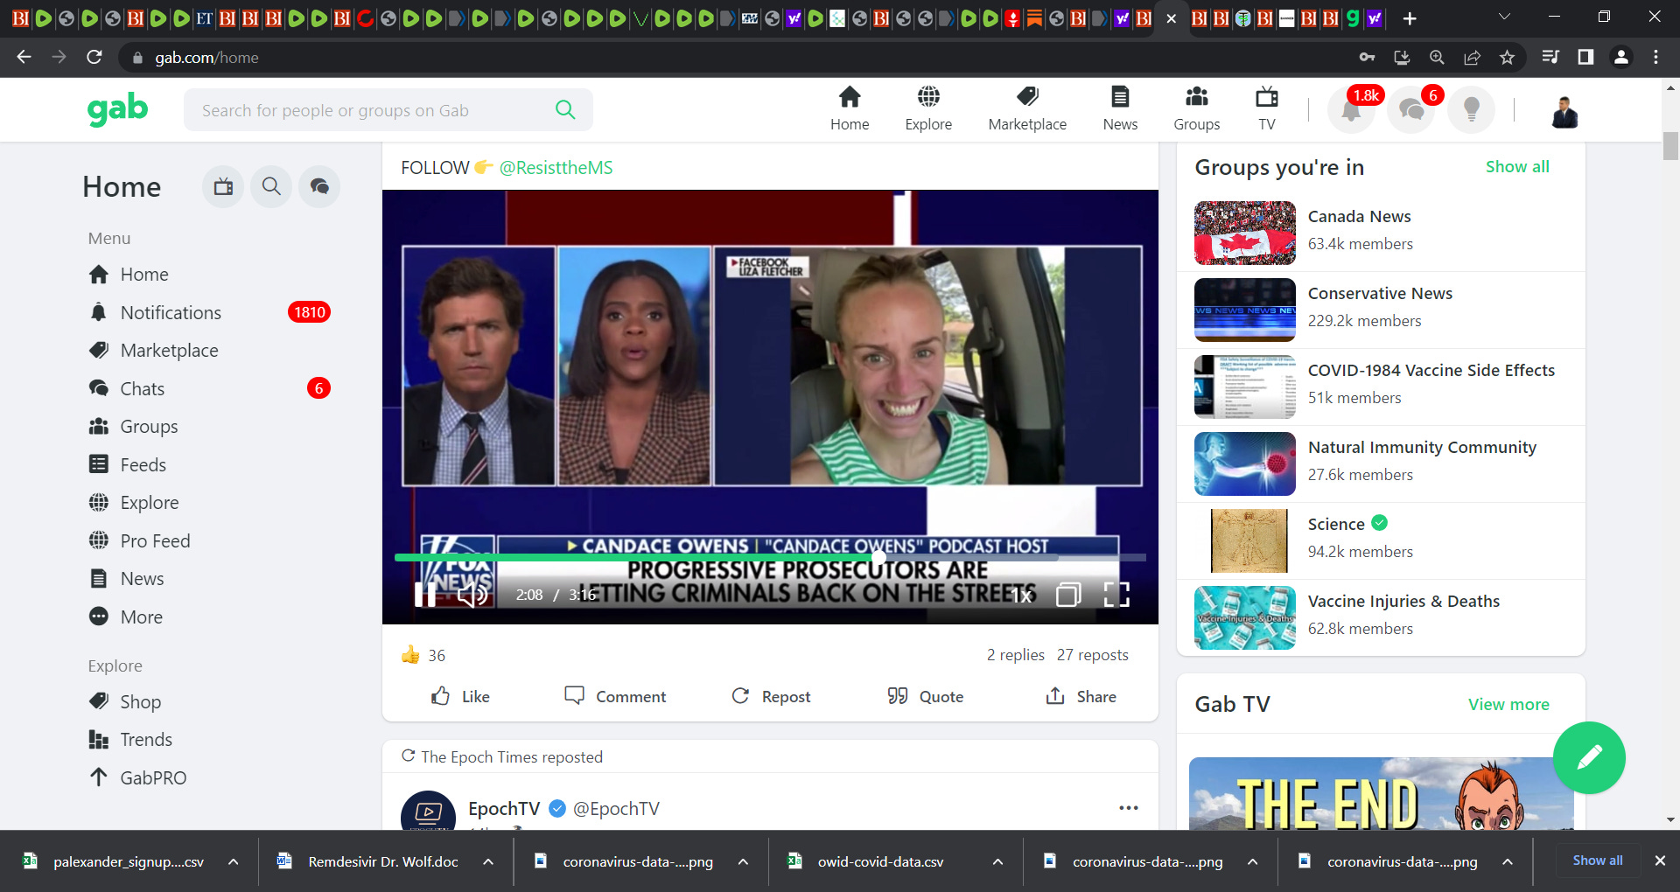Click the search magnifier icon in search bar
The height and width of the screenshot is (892, 1680).
[x=565, y=110]
